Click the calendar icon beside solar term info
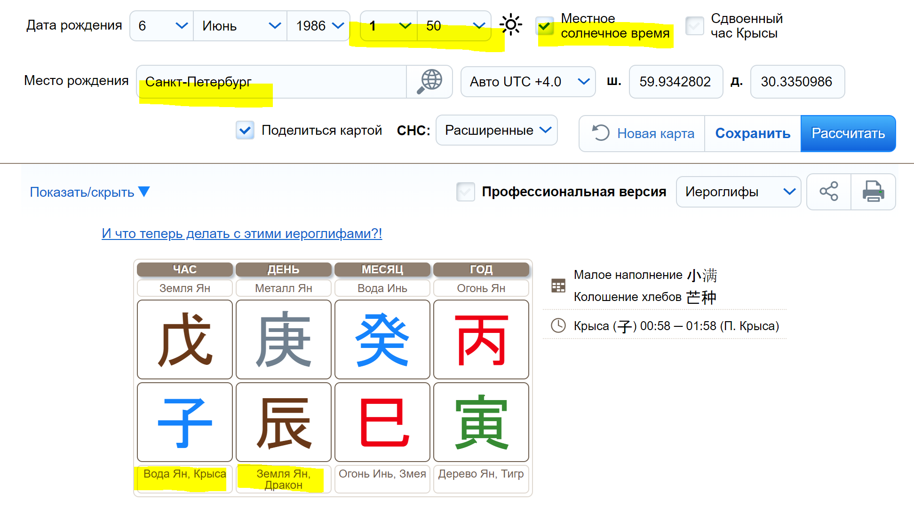The image size is (914, 509). click(558, 285)
